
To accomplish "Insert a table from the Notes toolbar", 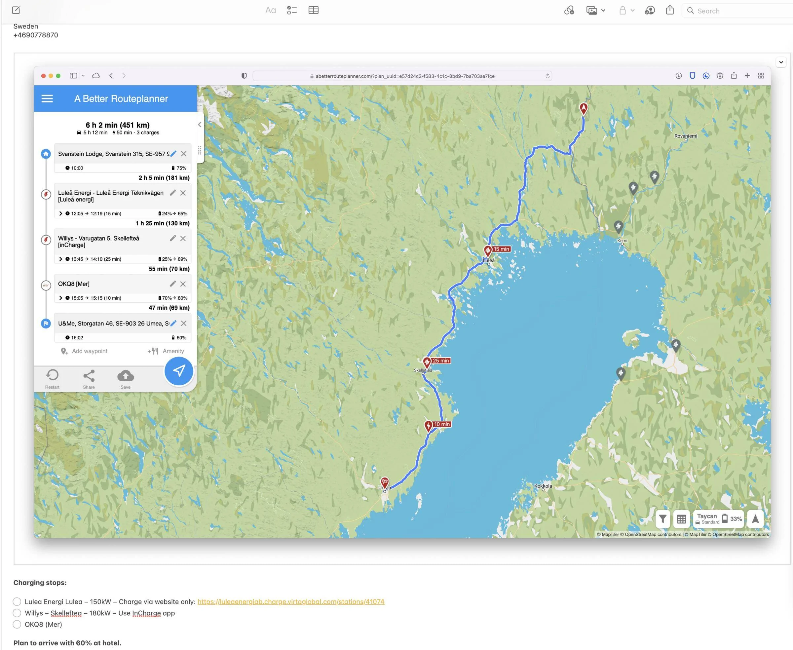I will [x=313, y=11].
